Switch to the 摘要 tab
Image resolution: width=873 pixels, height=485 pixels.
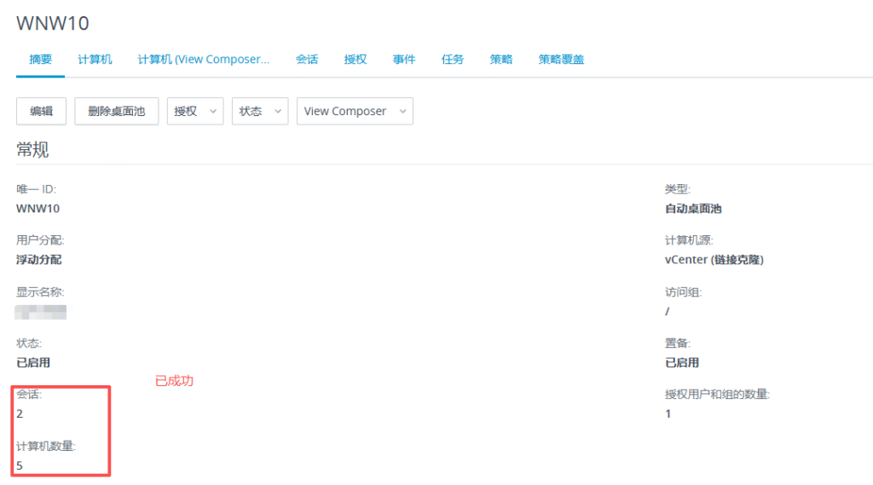[40, 60]
